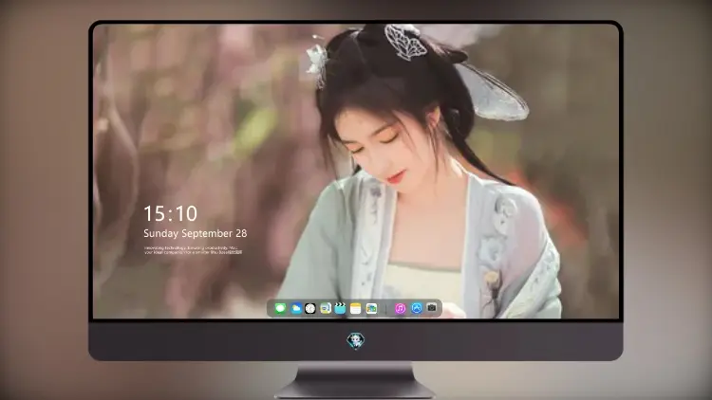Screen dimensions: 712x400
Task: Launch the clapperboard video app in dock
Action: pos(340,308)
